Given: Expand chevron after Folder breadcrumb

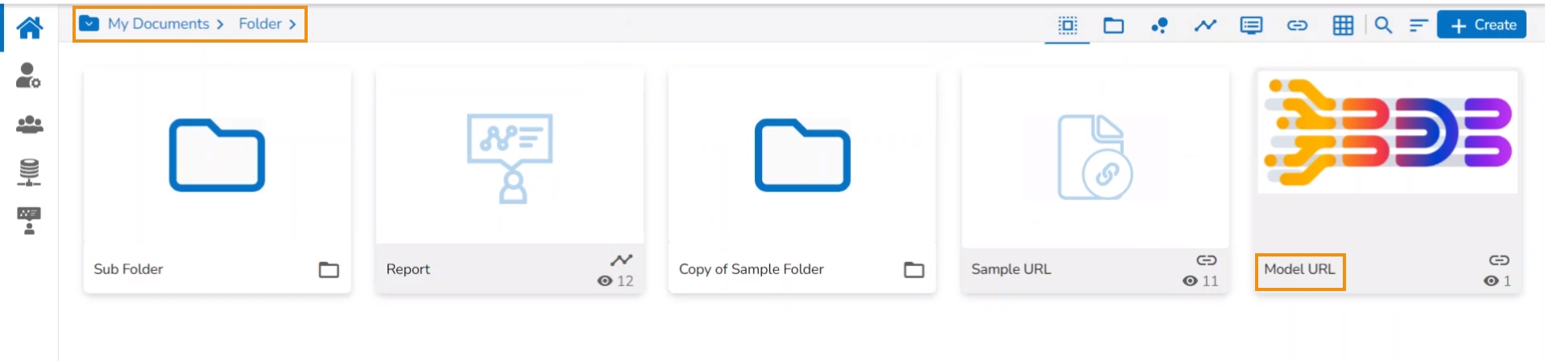Looking at the screenshot, I should (x=292, y=25).
